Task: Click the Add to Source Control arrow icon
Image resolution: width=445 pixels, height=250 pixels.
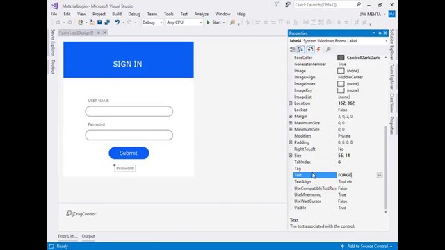Action: click(343, 247)
